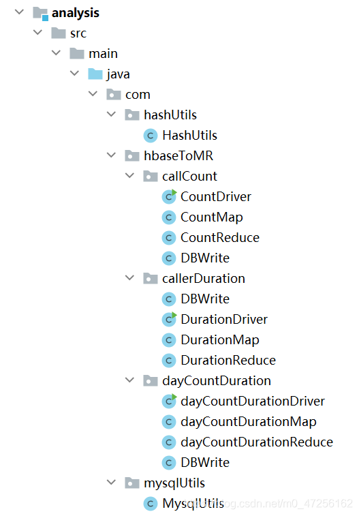Select the src folder label
Image resolution: width=359 pixels, height=516 pixels.
78,33
